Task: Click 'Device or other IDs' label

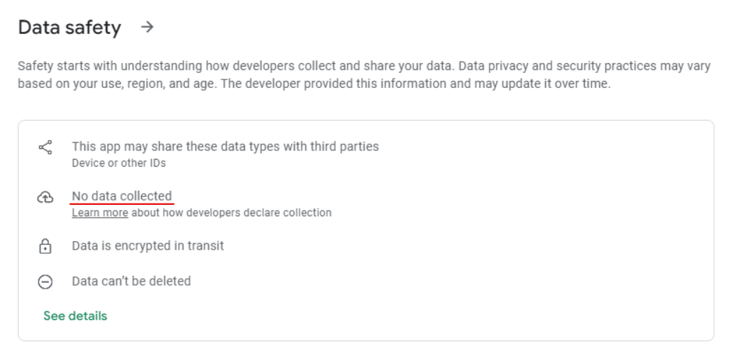Action: point(119,163)
